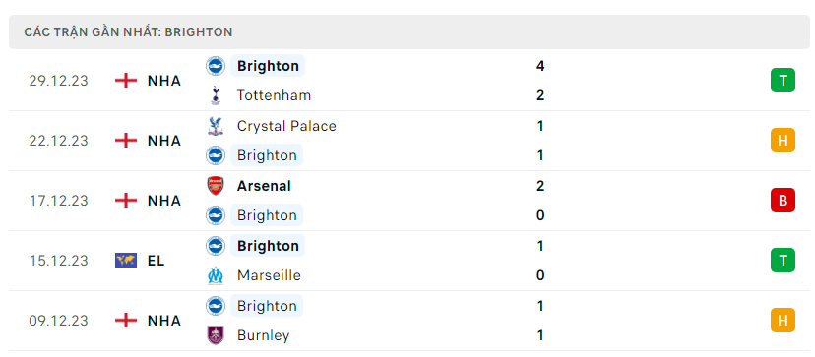Click green T badge for Marseille match
The width and height of the screenshot is (815, 357).
pos(783,261)
